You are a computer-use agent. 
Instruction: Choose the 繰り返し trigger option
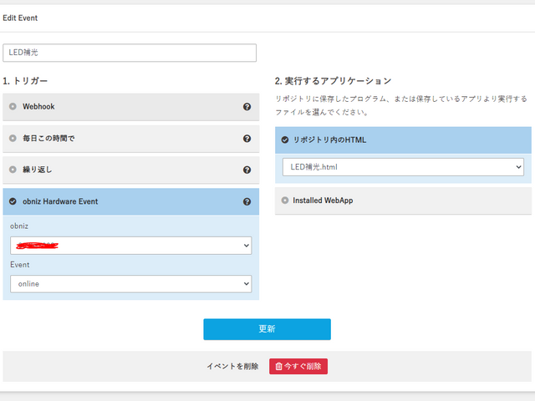click(x=13, y=170)
